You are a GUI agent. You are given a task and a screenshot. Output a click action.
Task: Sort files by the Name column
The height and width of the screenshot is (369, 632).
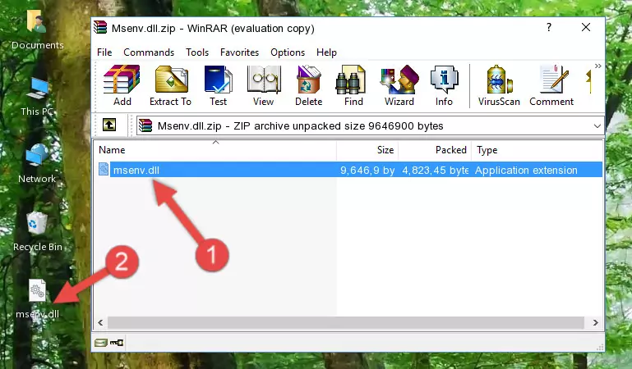tap(215, 150)
